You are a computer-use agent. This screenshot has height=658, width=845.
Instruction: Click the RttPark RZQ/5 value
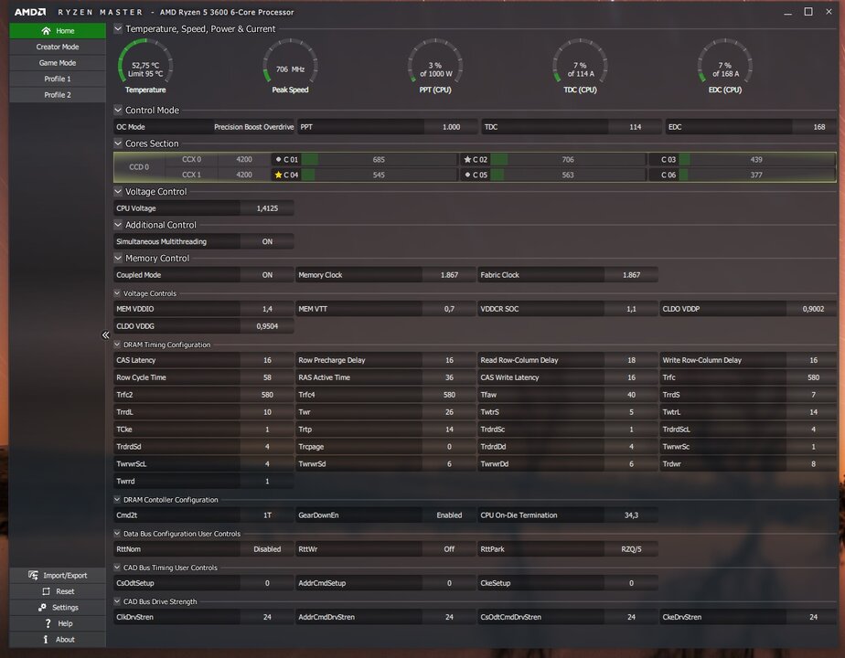(x=631, y=549)
